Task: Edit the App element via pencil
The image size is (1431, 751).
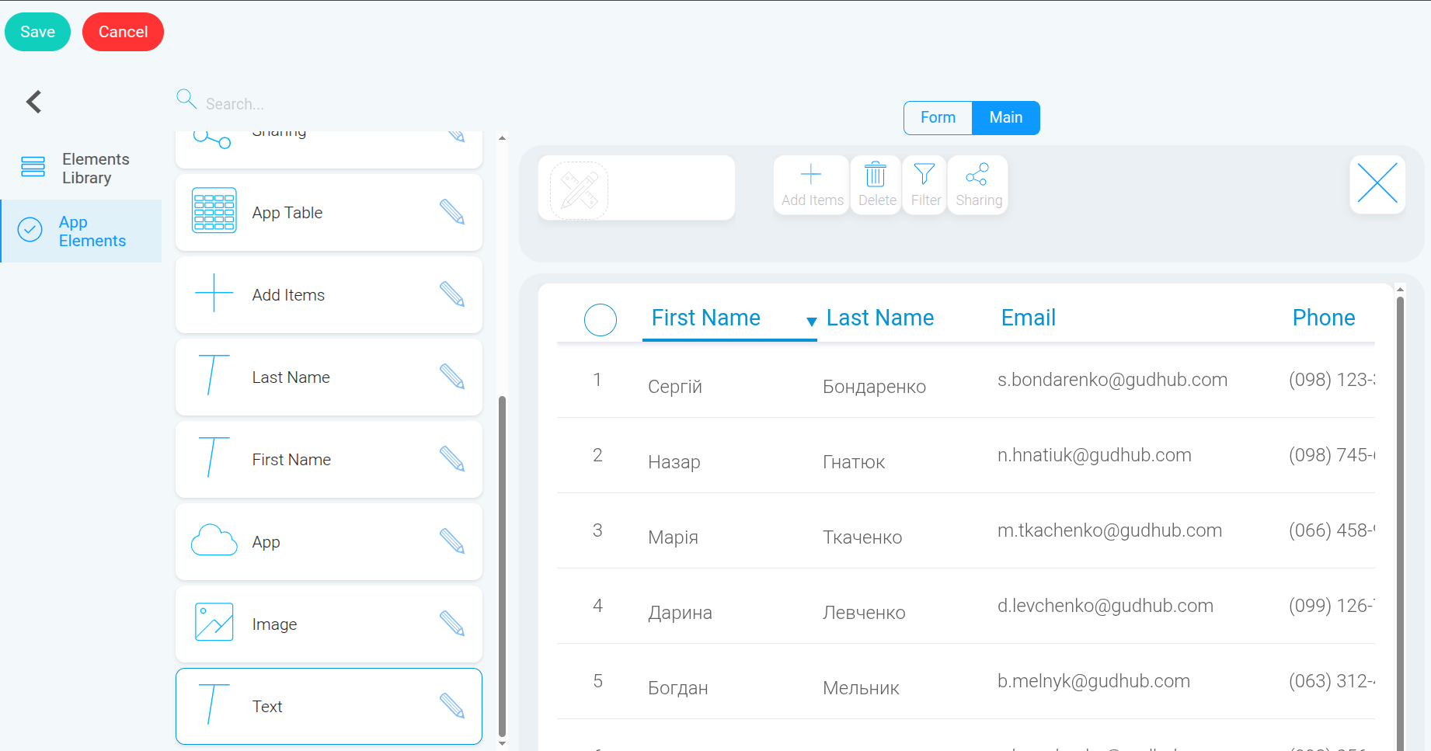Action: 452,541
